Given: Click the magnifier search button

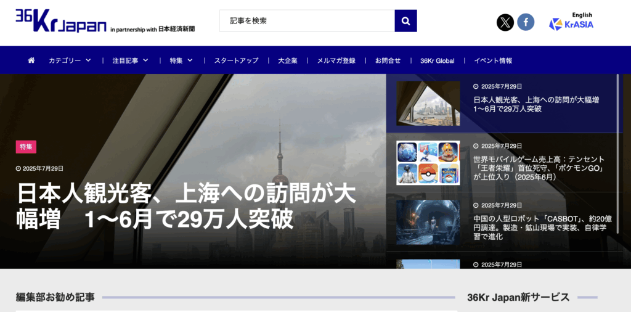Looking at the screenshot, I should (x=405, y=21).
